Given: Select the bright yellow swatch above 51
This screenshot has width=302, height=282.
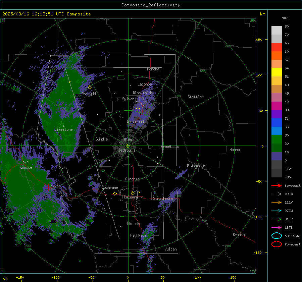Looking at the screenshot, I should pos(276,72).
